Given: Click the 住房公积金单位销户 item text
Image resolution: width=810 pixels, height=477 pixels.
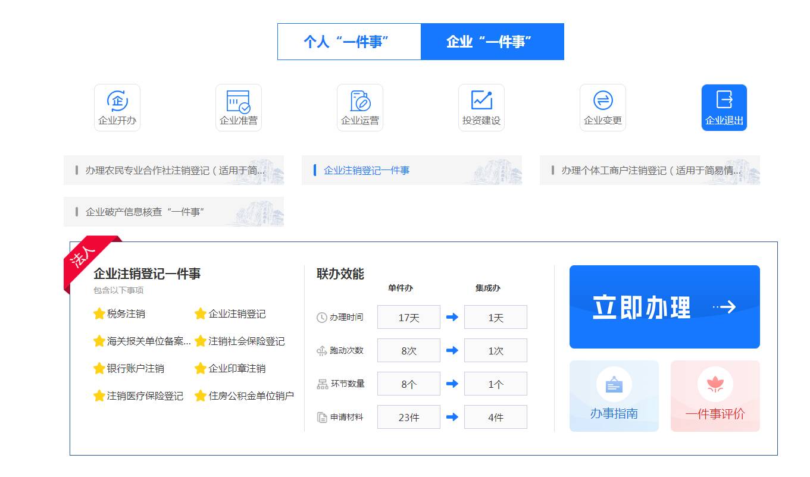Looking at the screenshot, I should pos(251,396).
